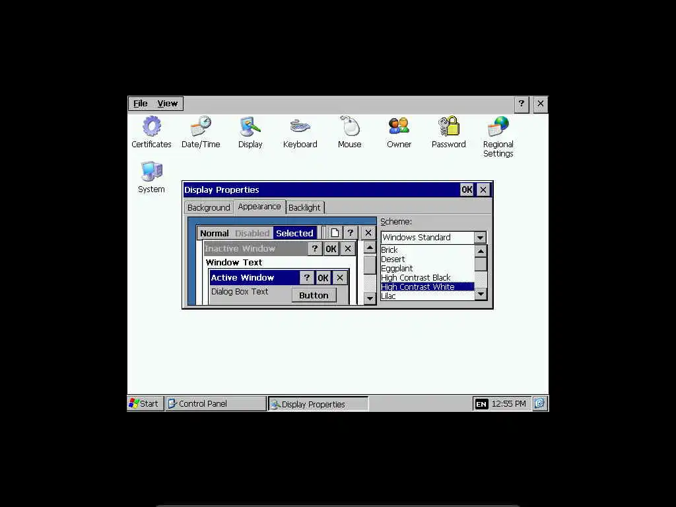
Task: Click OK in the Active Window preview
Action: click(x=323, y=278)
